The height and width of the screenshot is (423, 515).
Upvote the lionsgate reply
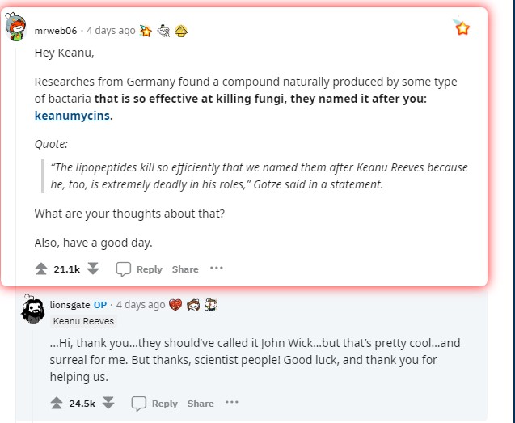coord(56,403)
